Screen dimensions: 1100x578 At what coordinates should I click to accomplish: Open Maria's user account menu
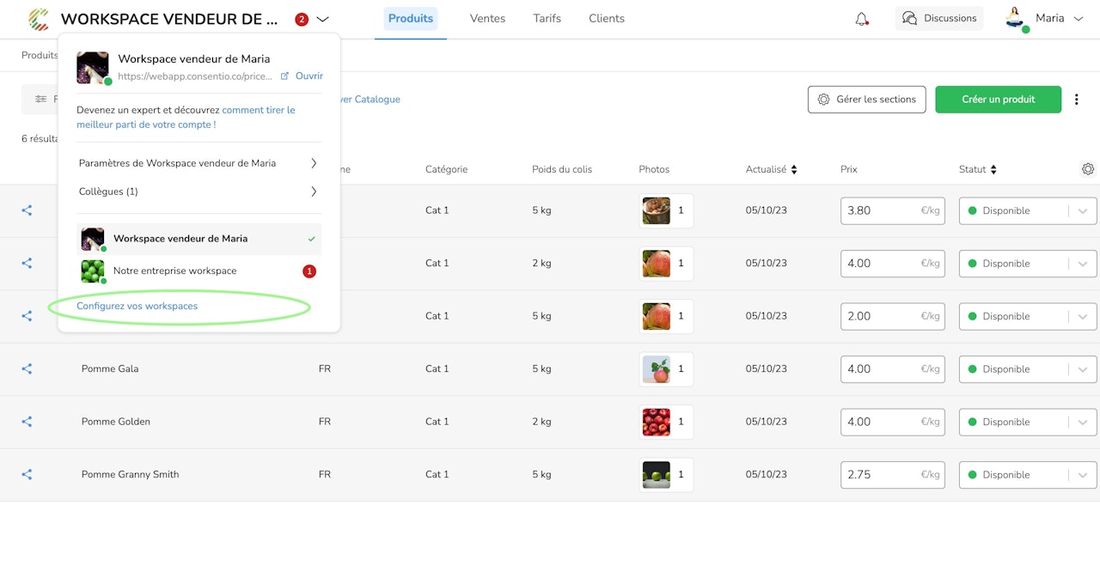(1044, 19)
